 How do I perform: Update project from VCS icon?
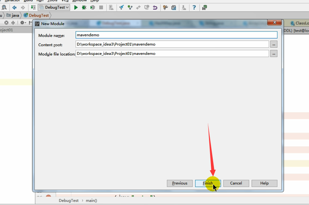(121, 8)
